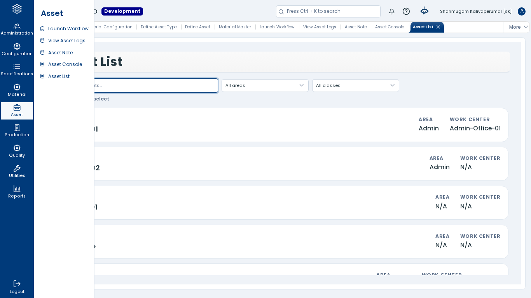Screen dimensions: 531x298
Task: Click Asset Note flyout menu icon
Action: (42, 53)
